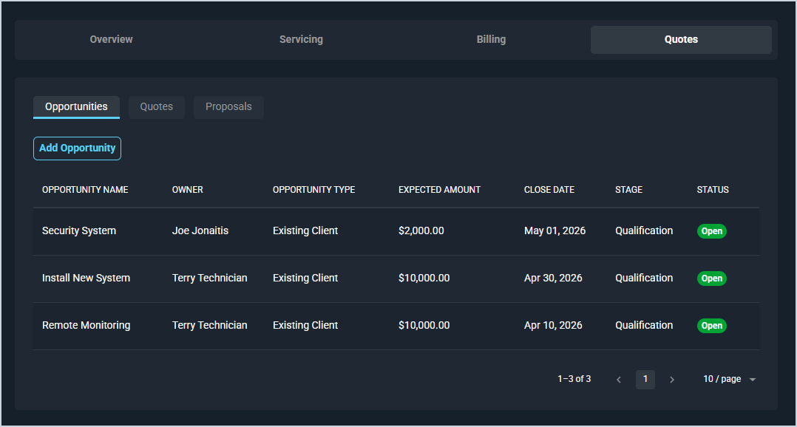The height and width of the screenshot is (427, 797).
Task: Click the Add Opportunity button
Action: pyautogui.click(x=77, y=148)
